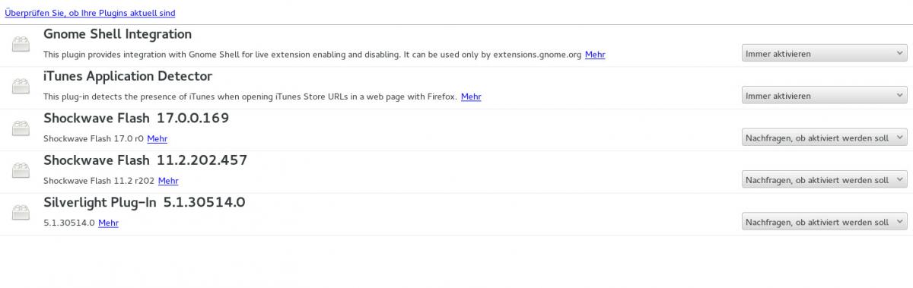Click Mehr link next to Silverlight 5.1.30514.0
The height and width of the screenshot is (288, 913).
click(x=108, y=223)
